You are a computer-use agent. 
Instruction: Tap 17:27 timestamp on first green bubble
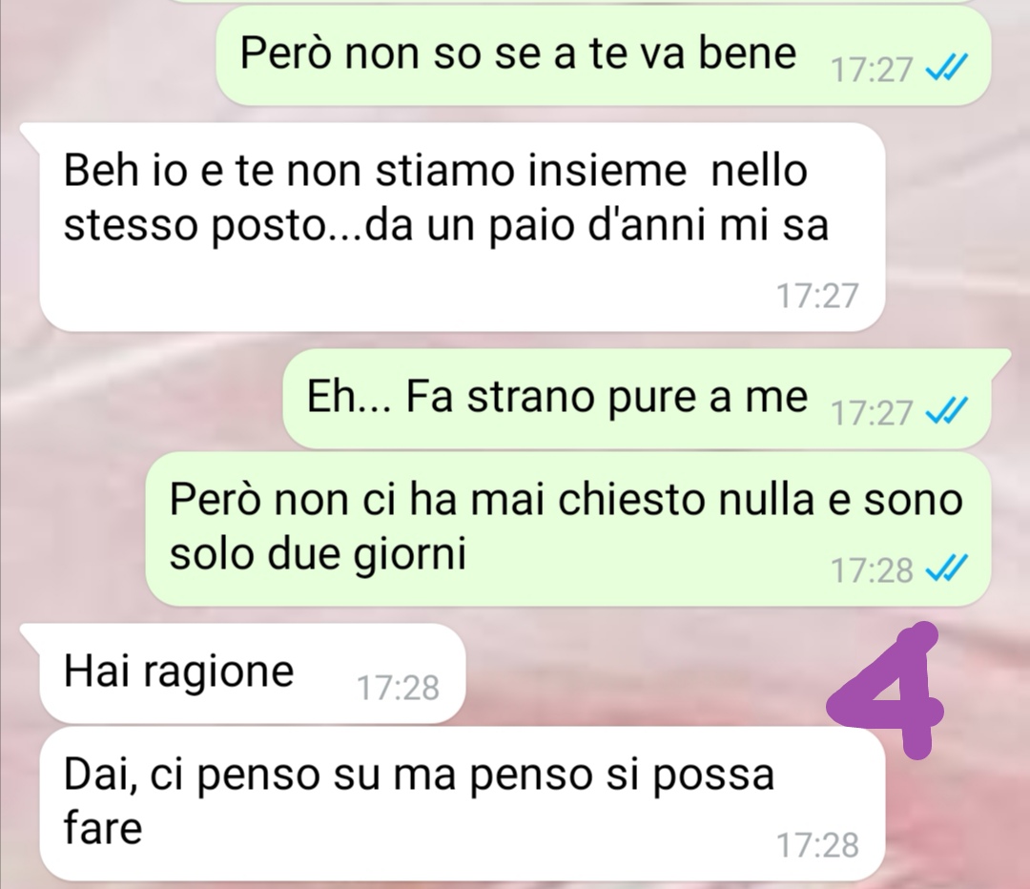click(x=872, y=69)
